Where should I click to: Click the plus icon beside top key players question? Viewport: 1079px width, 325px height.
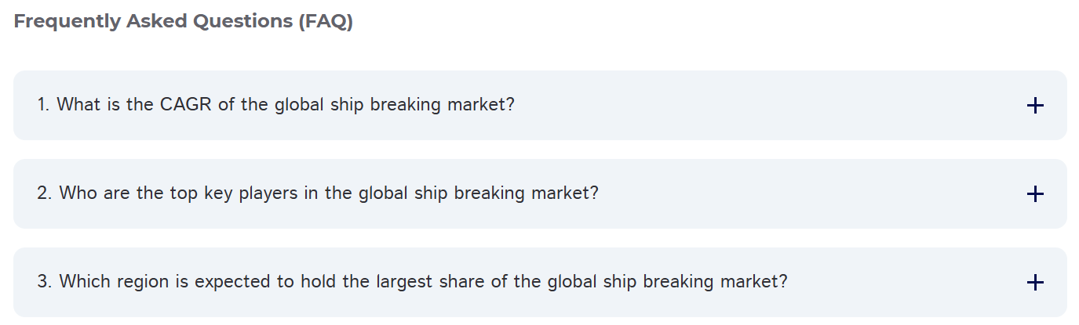coord(1035,193)
